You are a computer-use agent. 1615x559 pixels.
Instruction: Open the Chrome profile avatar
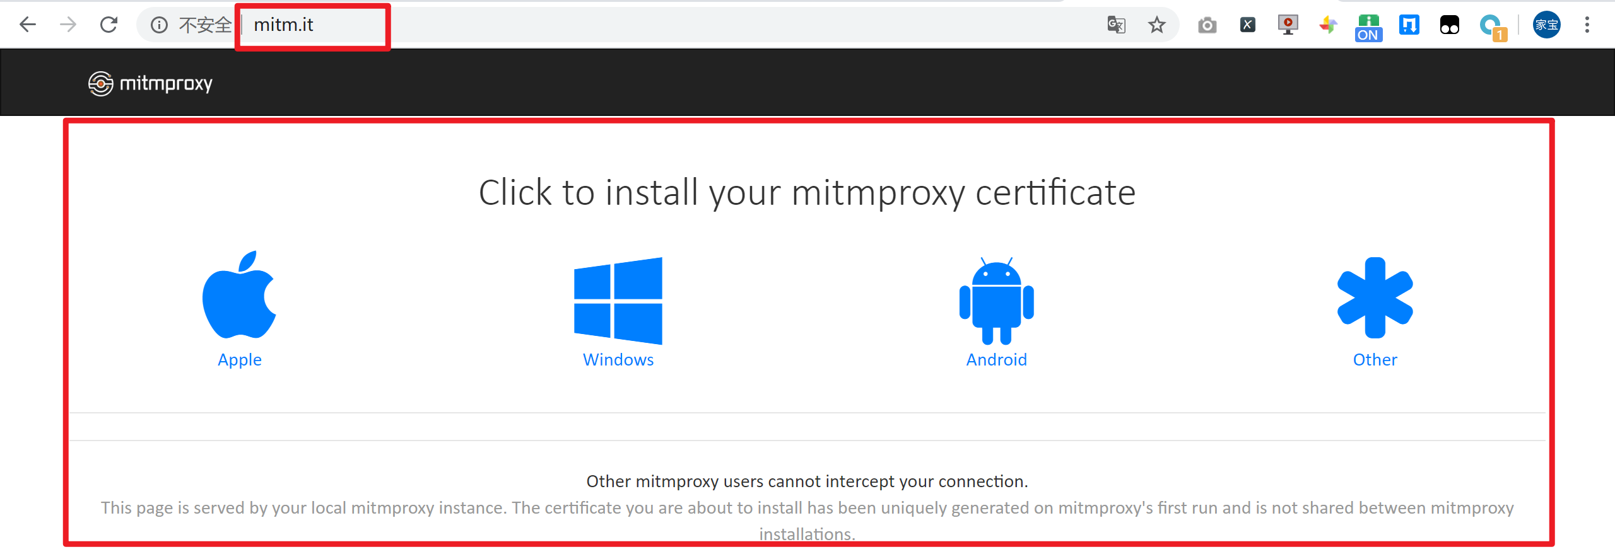click(x=1547, y=25)
